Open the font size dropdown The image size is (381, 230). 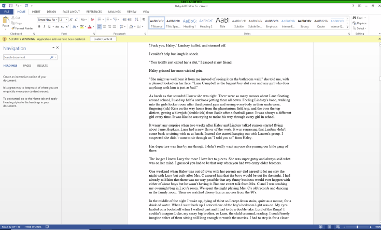66,19
